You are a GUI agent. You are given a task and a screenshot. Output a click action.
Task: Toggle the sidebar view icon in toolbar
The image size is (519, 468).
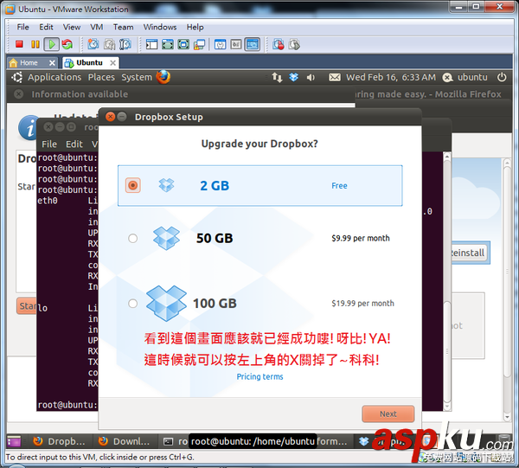pos(151,44)
